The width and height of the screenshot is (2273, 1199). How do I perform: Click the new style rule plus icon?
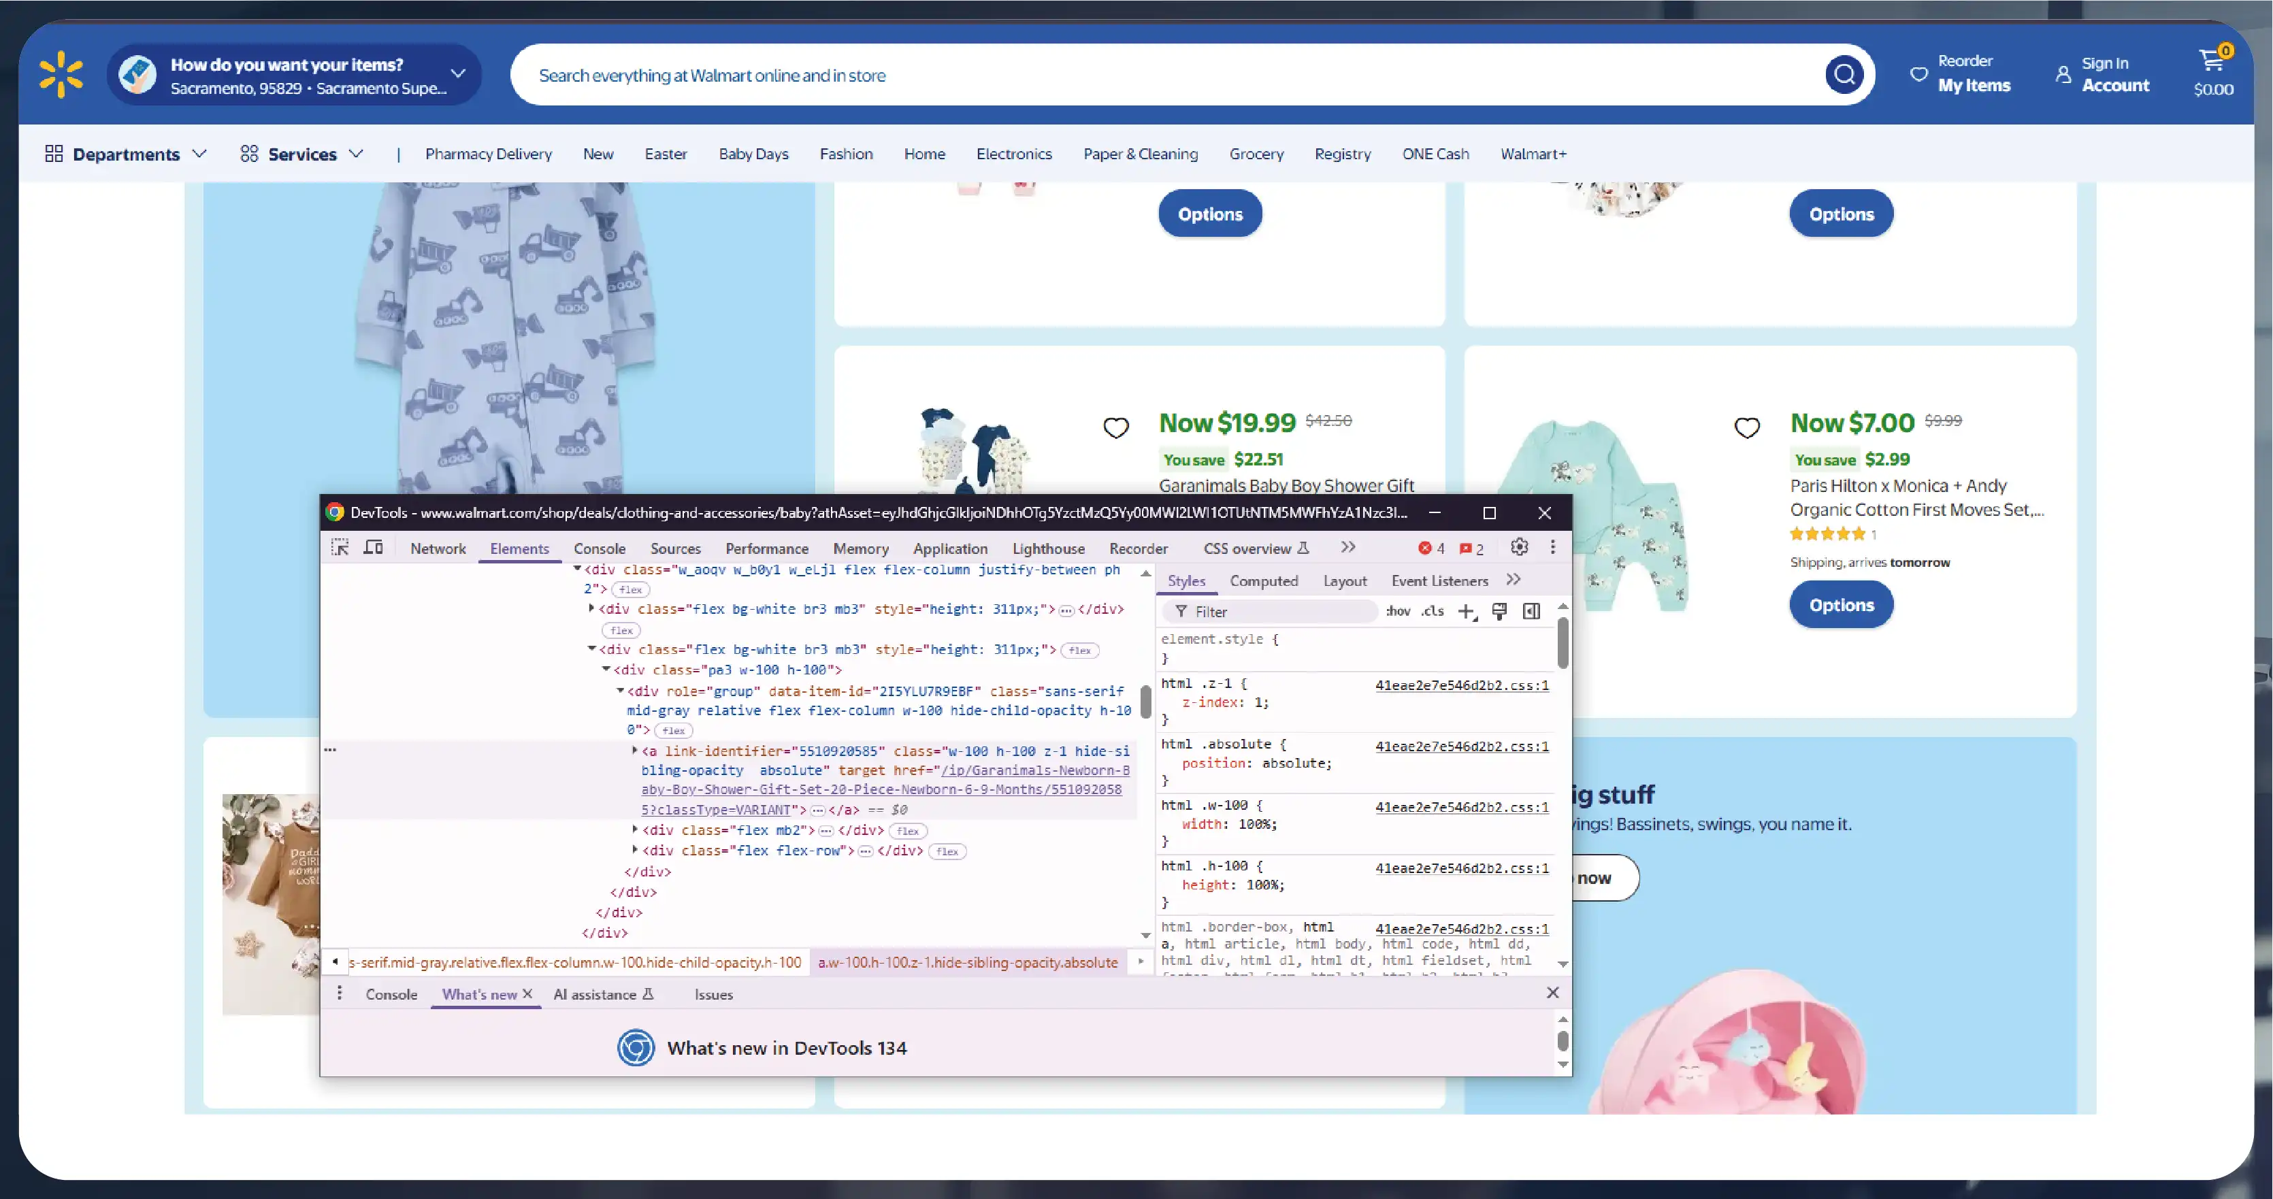1467,612
